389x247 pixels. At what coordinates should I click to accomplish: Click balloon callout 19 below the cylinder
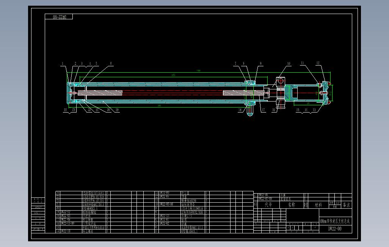tap(117, 109)
